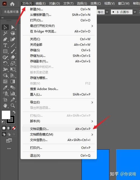Reset default fill and stroke
The image size is (140, 180).
coord(3,122)
